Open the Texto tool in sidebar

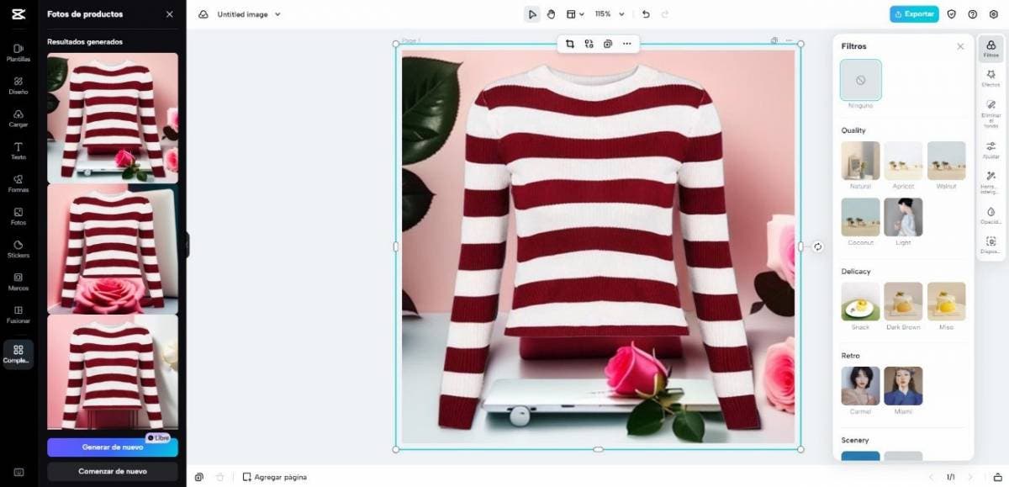point(18,151)
